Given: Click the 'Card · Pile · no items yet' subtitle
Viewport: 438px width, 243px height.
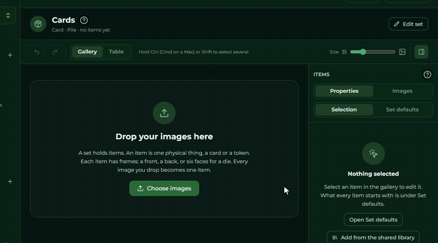Looking at the screenshot, I should pos(81,30).
